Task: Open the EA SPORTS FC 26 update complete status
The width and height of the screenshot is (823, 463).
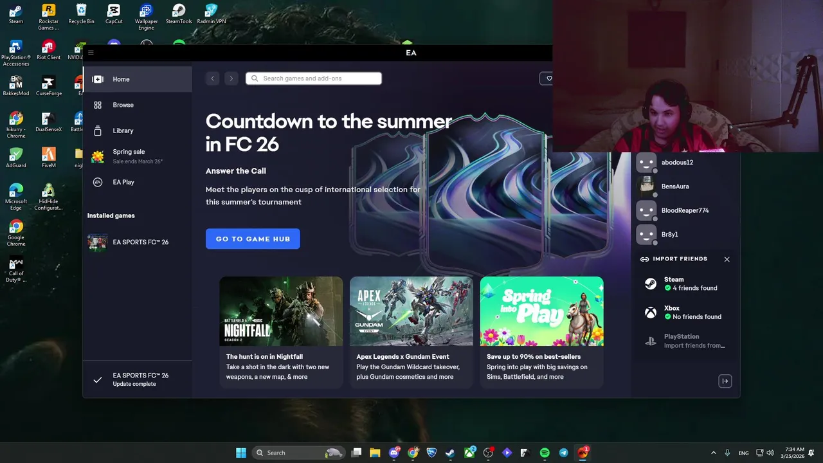Action: tap(138, 379)
